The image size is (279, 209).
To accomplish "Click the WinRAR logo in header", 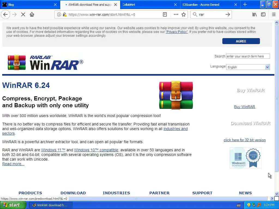I will pos(46,62).
